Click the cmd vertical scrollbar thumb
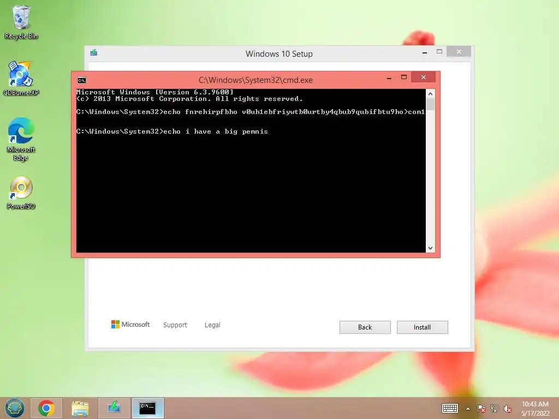559x419 pixels. 430,104
